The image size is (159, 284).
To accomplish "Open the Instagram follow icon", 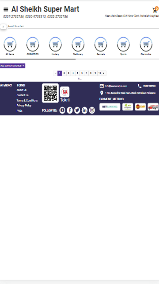I will pyautogui.click(x=92, y=110).
